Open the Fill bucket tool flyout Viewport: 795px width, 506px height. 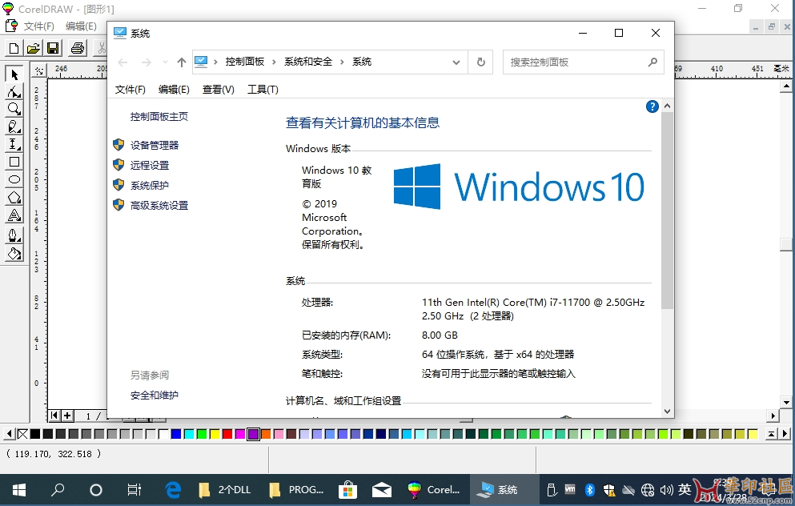coord(14,253)
